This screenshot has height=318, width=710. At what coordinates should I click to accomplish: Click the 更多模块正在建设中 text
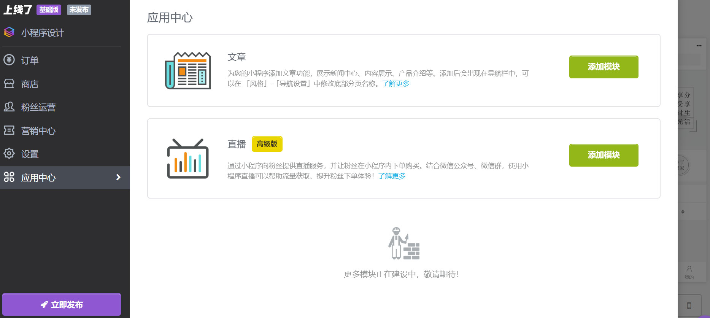(x=402, y=274)
